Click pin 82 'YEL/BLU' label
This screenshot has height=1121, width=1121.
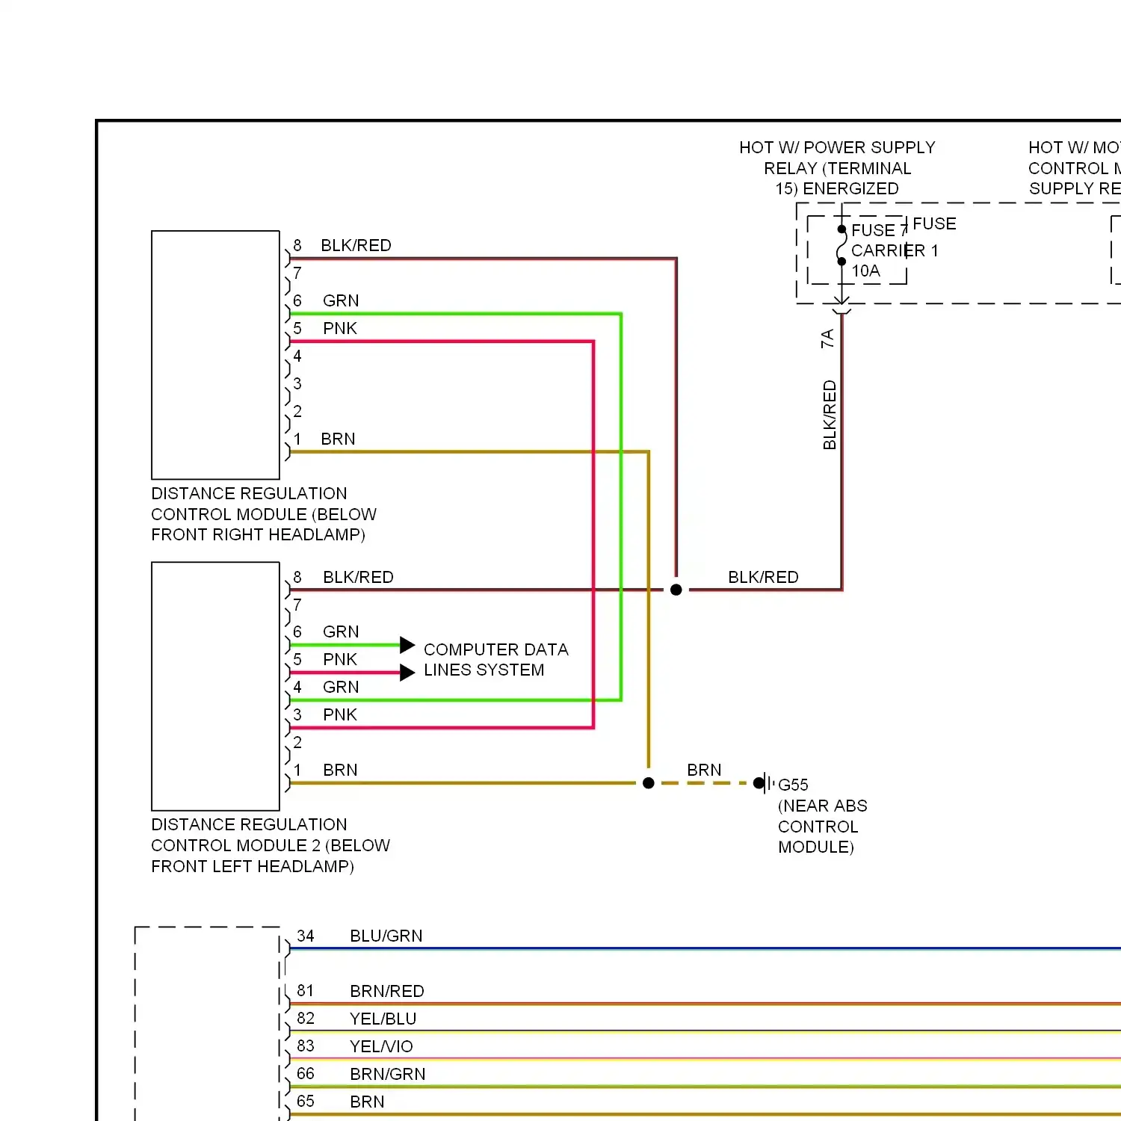[x=383, y=1019]
